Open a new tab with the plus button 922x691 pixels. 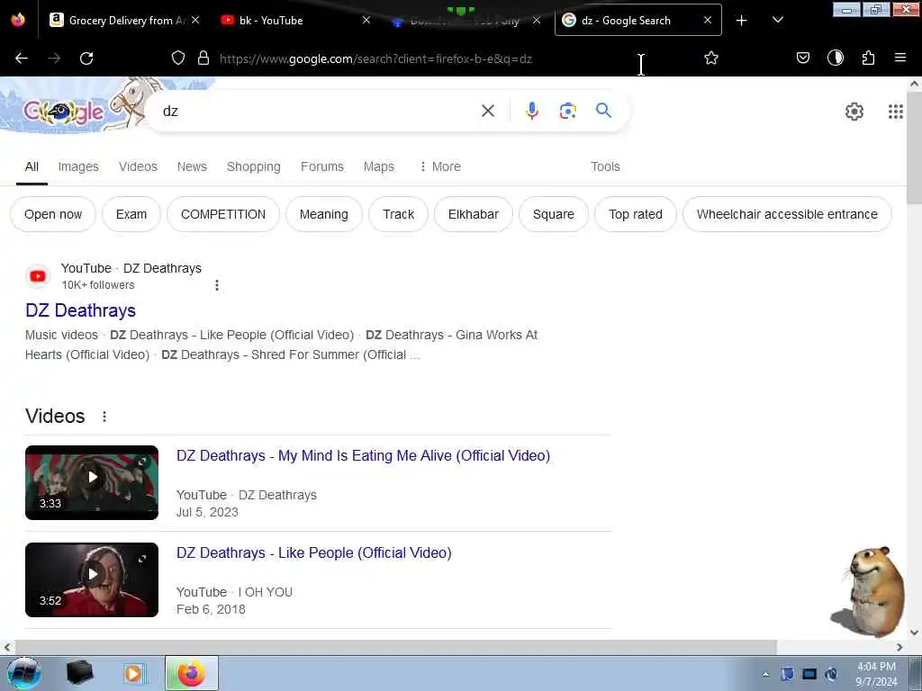coord(742,21)
